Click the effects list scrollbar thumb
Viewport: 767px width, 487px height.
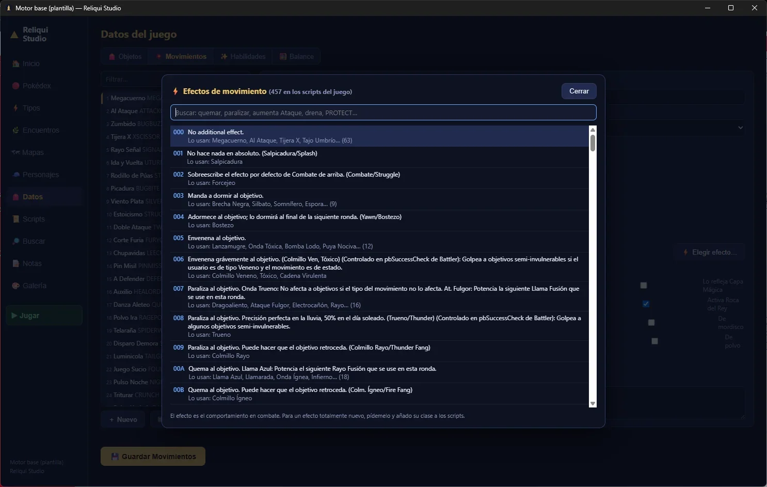pyautogui.click(x=593, y=143)
